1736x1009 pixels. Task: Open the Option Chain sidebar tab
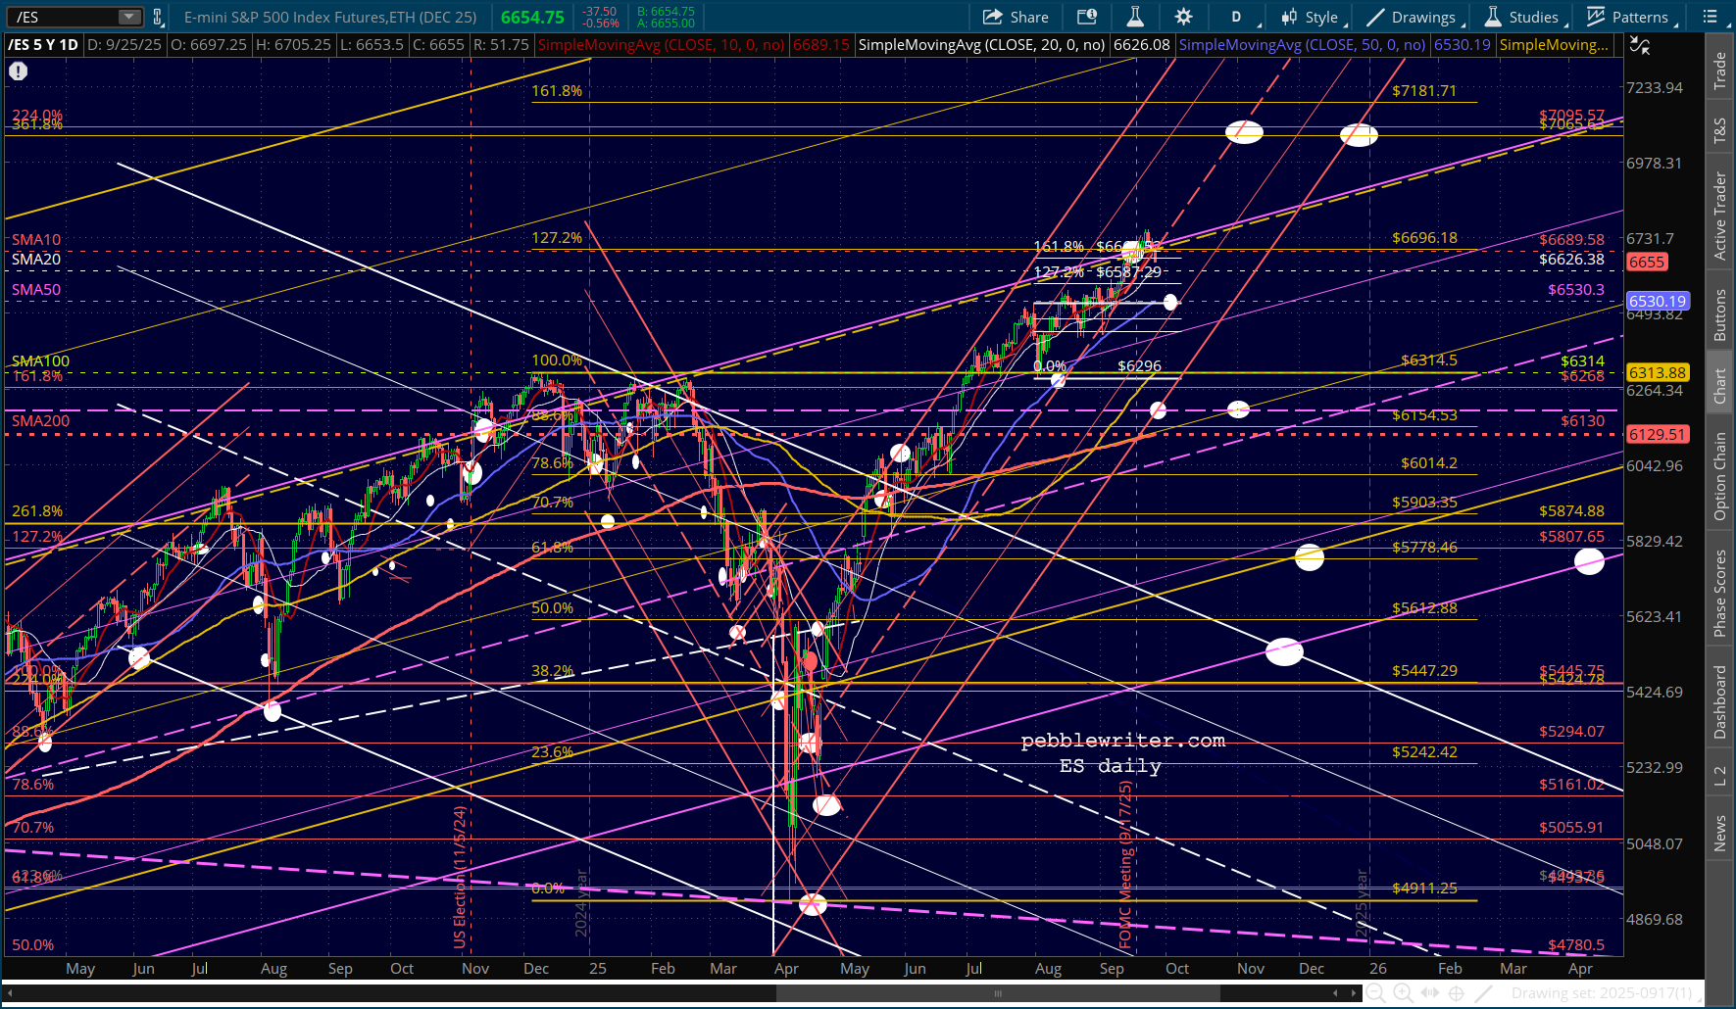[x=1720, y=476]
